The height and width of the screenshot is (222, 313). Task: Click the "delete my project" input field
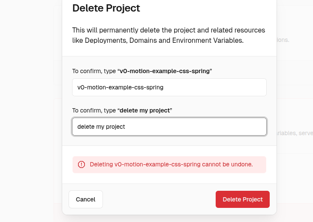(x=169, y=127)
